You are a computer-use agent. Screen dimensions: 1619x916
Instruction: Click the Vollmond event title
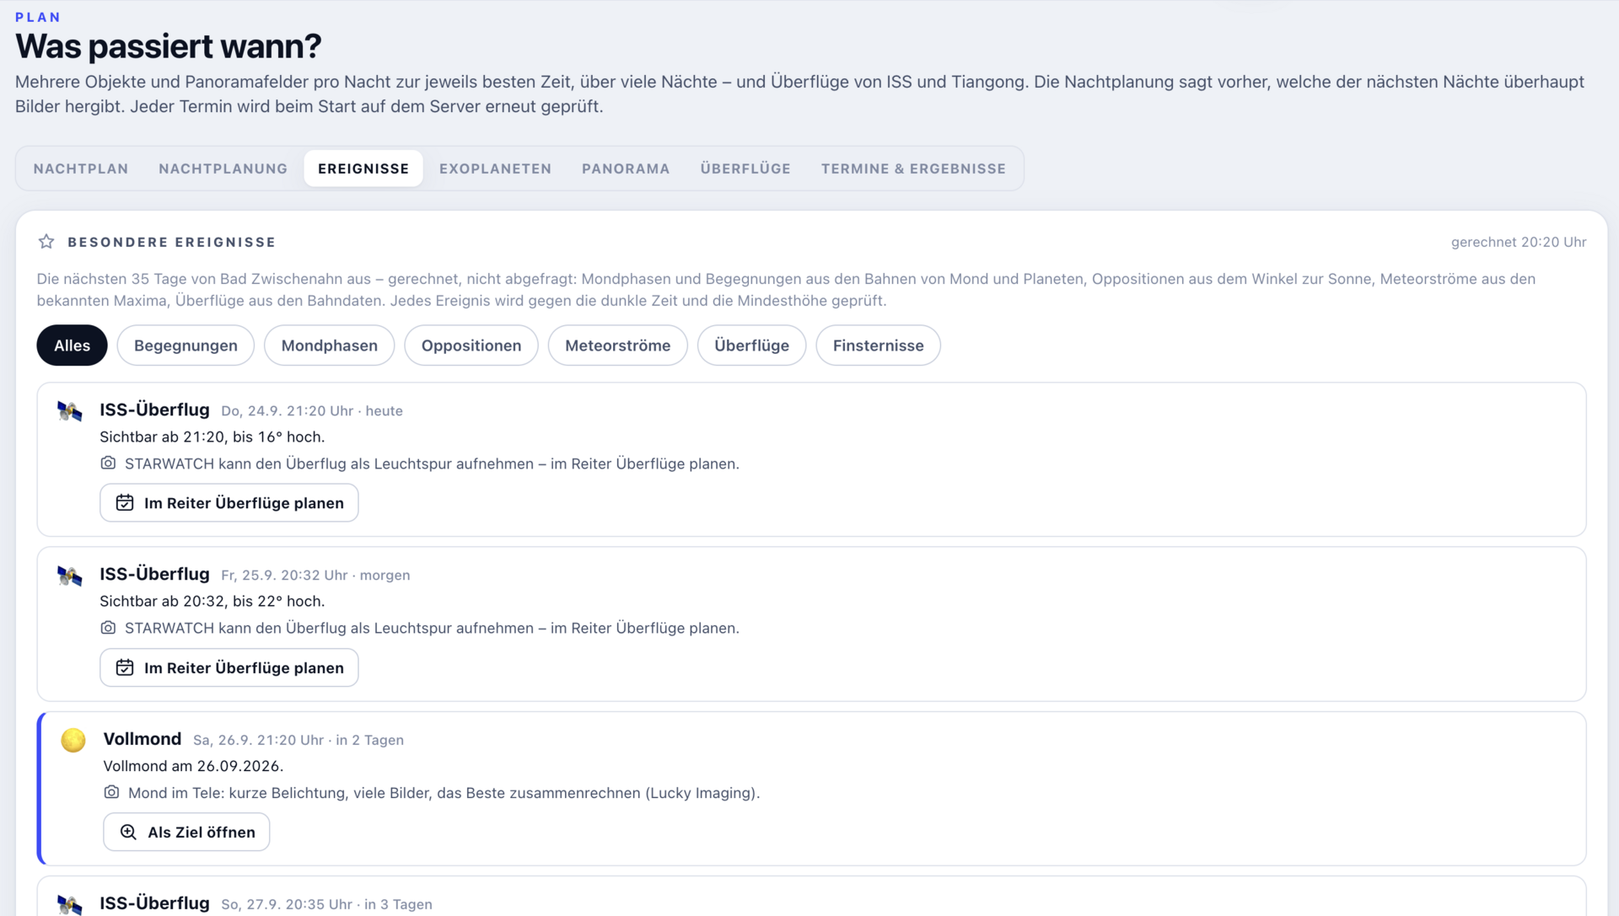[x=143, y=739]
